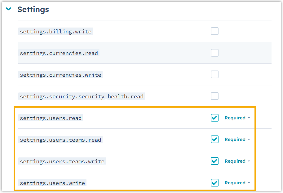Disable the settings.users.teams.write checkbox
Screen dimensions: 283x193
(x=214, y=161)
